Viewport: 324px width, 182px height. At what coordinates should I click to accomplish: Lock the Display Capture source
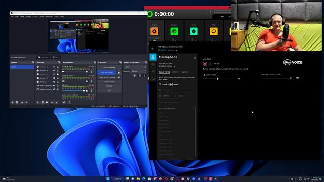click(x=58, y=89)
